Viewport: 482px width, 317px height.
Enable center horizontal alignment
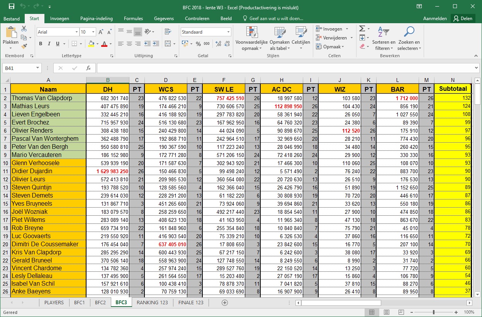pyautogui.click(x=129, y=44)
